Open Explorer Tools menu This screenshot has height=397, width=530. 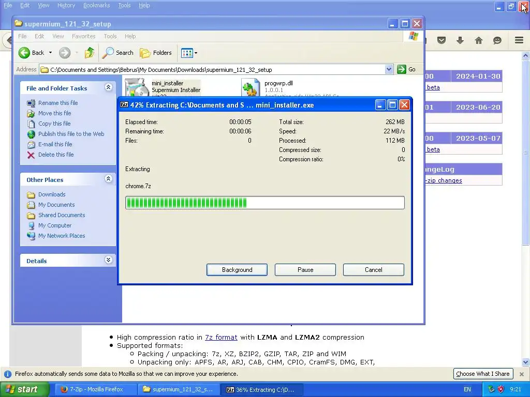coord(110,36)
